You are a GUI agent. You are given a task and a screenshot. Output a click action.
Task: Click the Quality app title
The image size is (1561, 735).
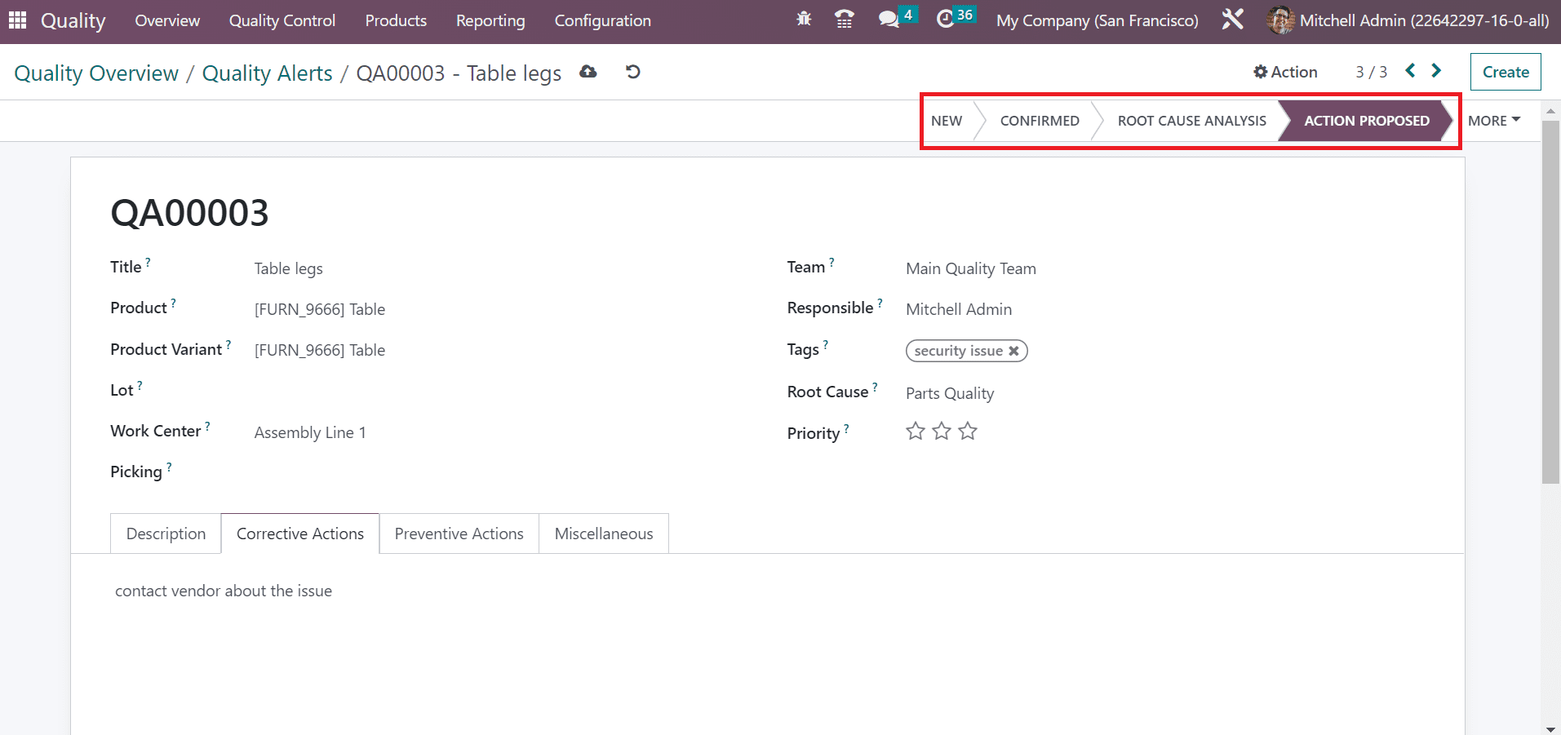click(x=73, y=20)
